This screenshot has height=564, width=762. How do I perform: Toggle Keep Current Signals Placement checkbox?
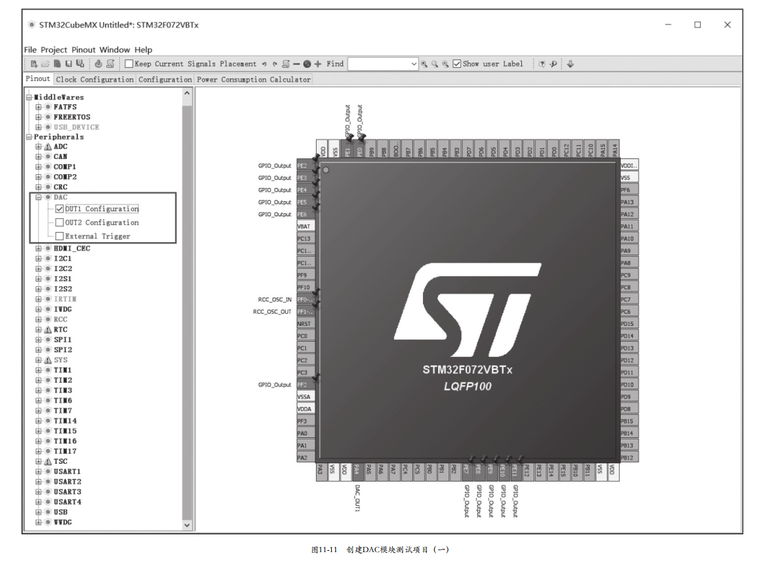[x=129, y=63]
